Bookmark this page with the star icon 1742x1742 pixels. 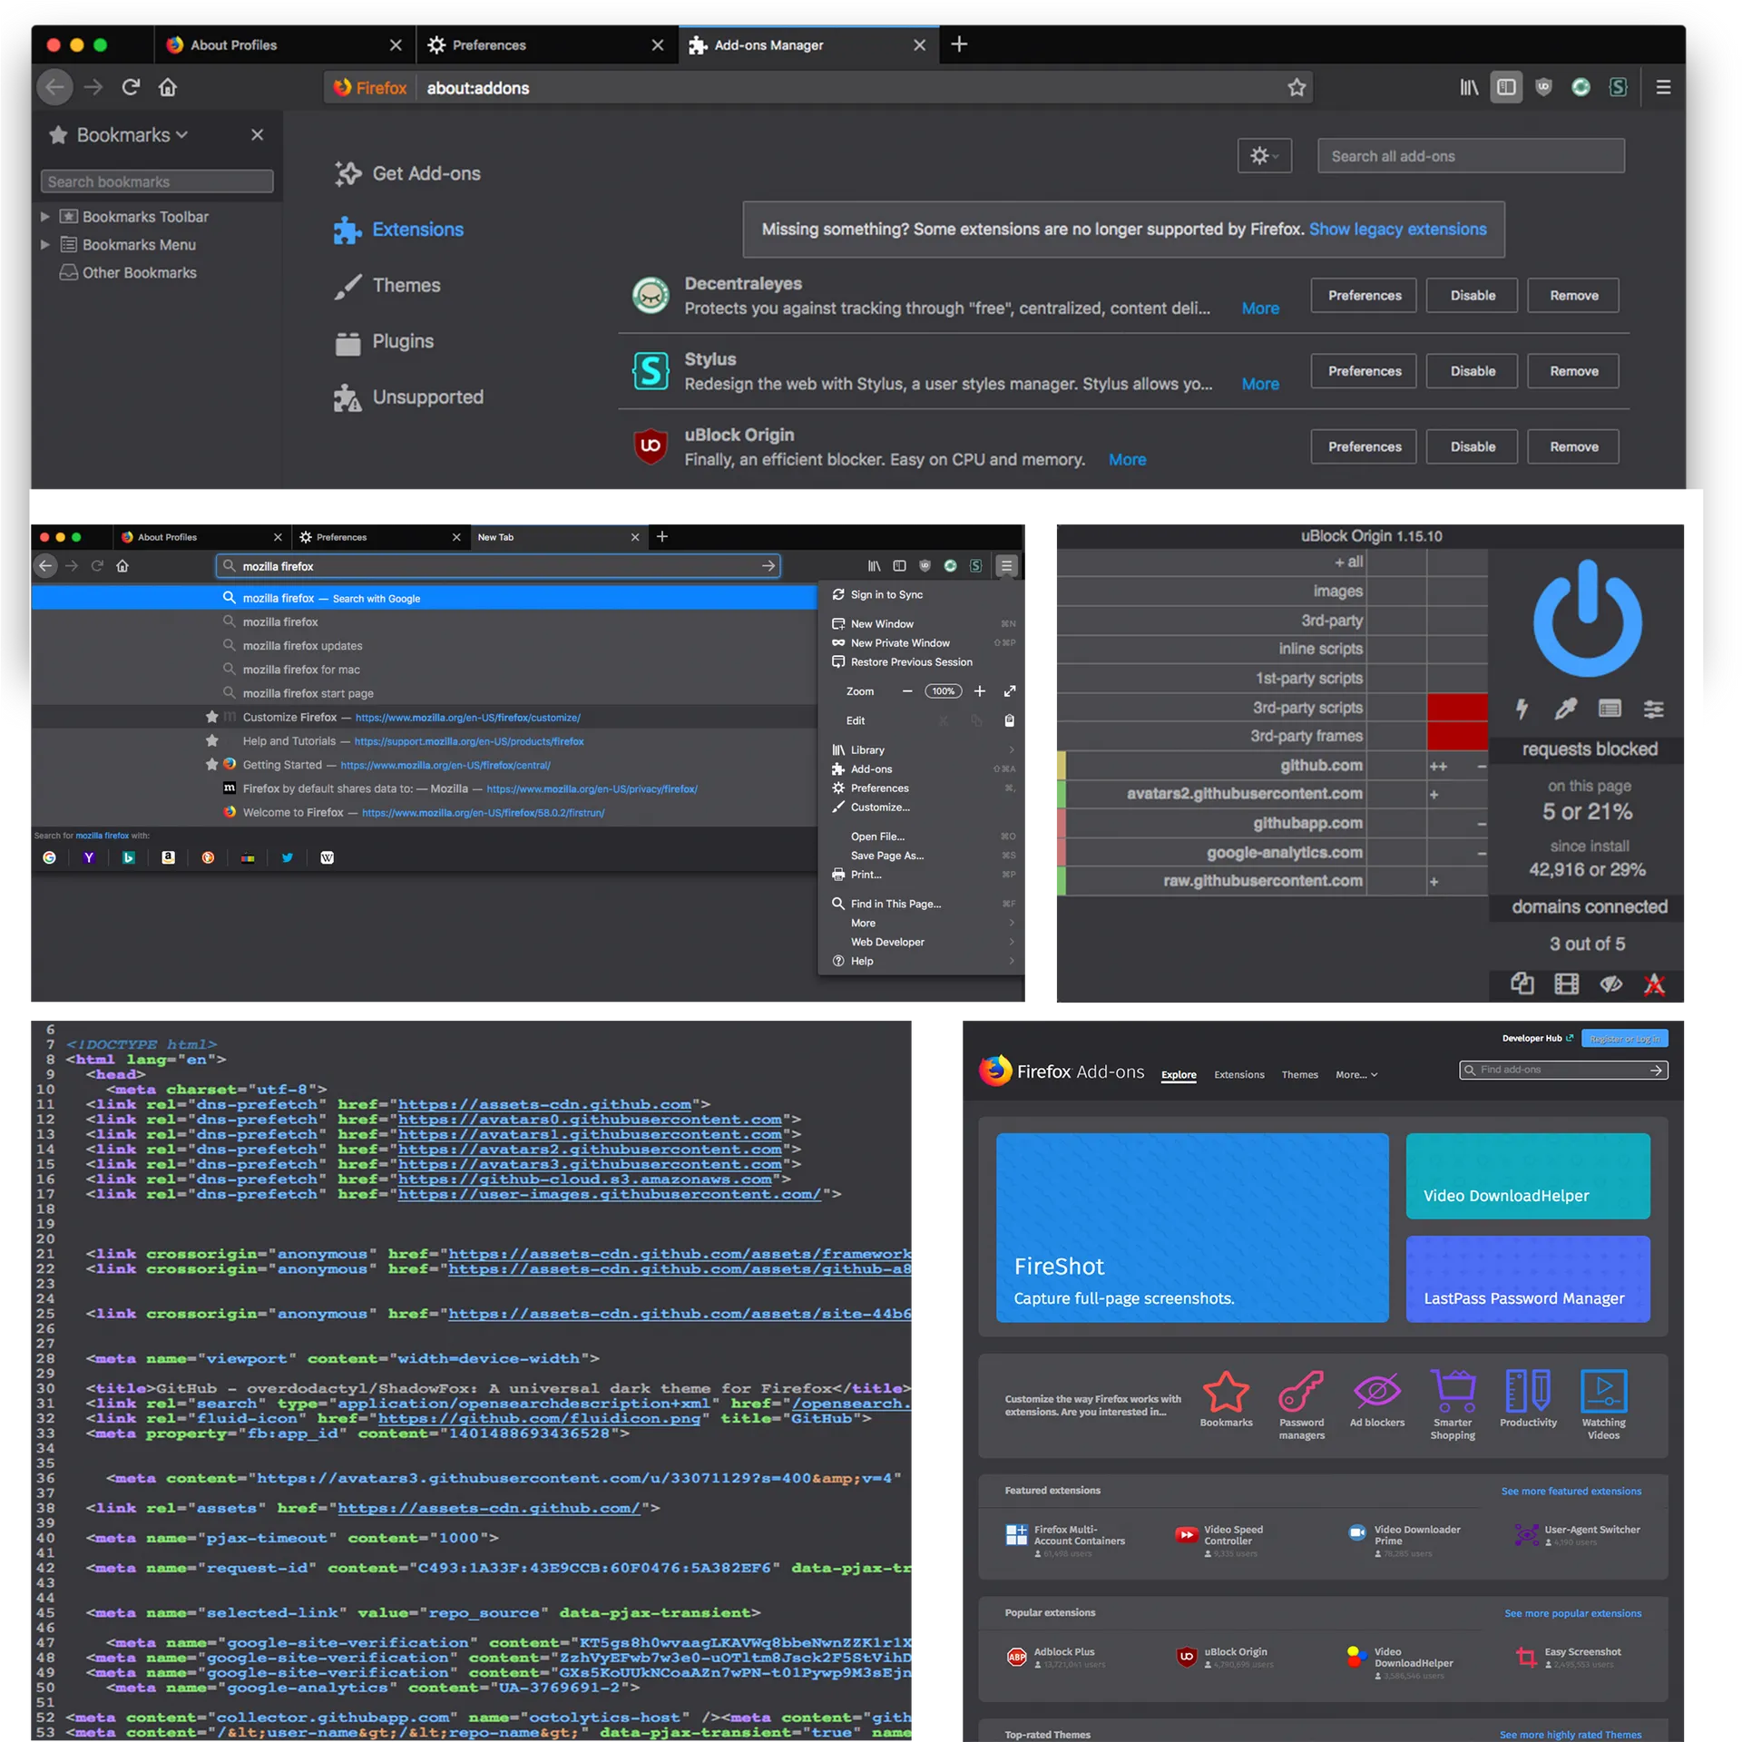tap(1297, 88)
